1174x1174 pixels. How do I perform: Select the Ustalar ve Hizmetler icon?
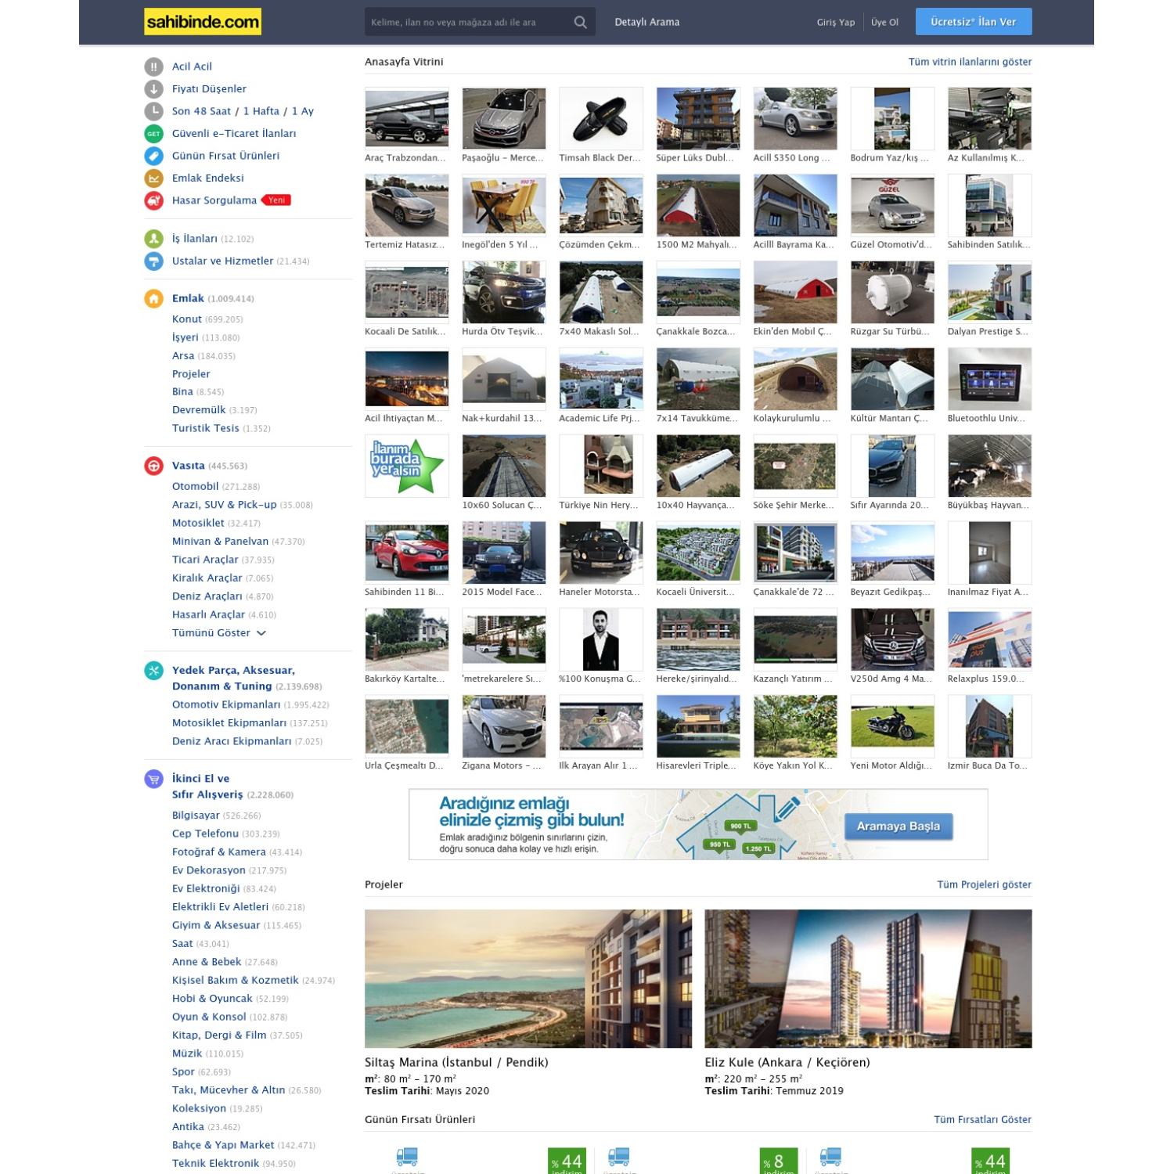click(x=153, y=260)
